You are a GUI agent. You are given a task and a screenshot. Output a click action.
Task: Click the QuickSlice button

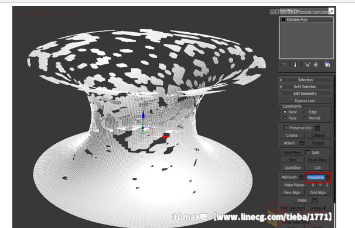point(292,168)
